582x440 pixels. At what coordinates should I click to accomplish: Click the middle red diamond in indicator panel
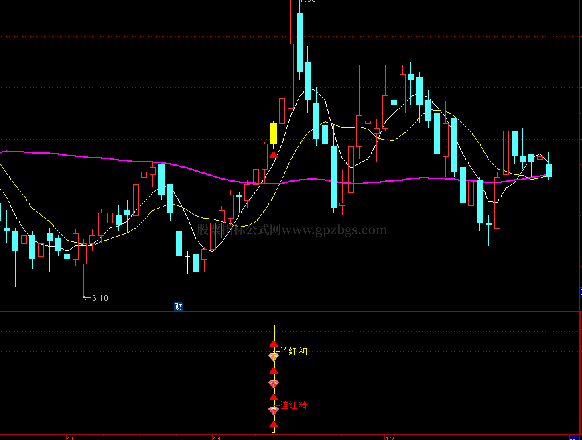click(274, 383)
